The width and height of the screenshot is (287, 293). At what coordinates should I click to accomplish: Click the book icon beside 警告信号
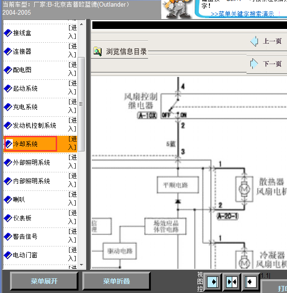[x=8, y=236]
